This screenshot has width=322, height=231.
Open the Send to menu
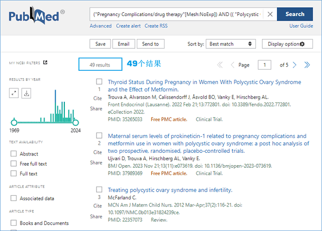(x=150, y=44)
